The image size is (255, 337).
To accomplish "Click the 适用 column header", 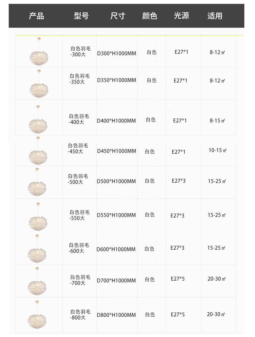I will click(x=215, y=16).
